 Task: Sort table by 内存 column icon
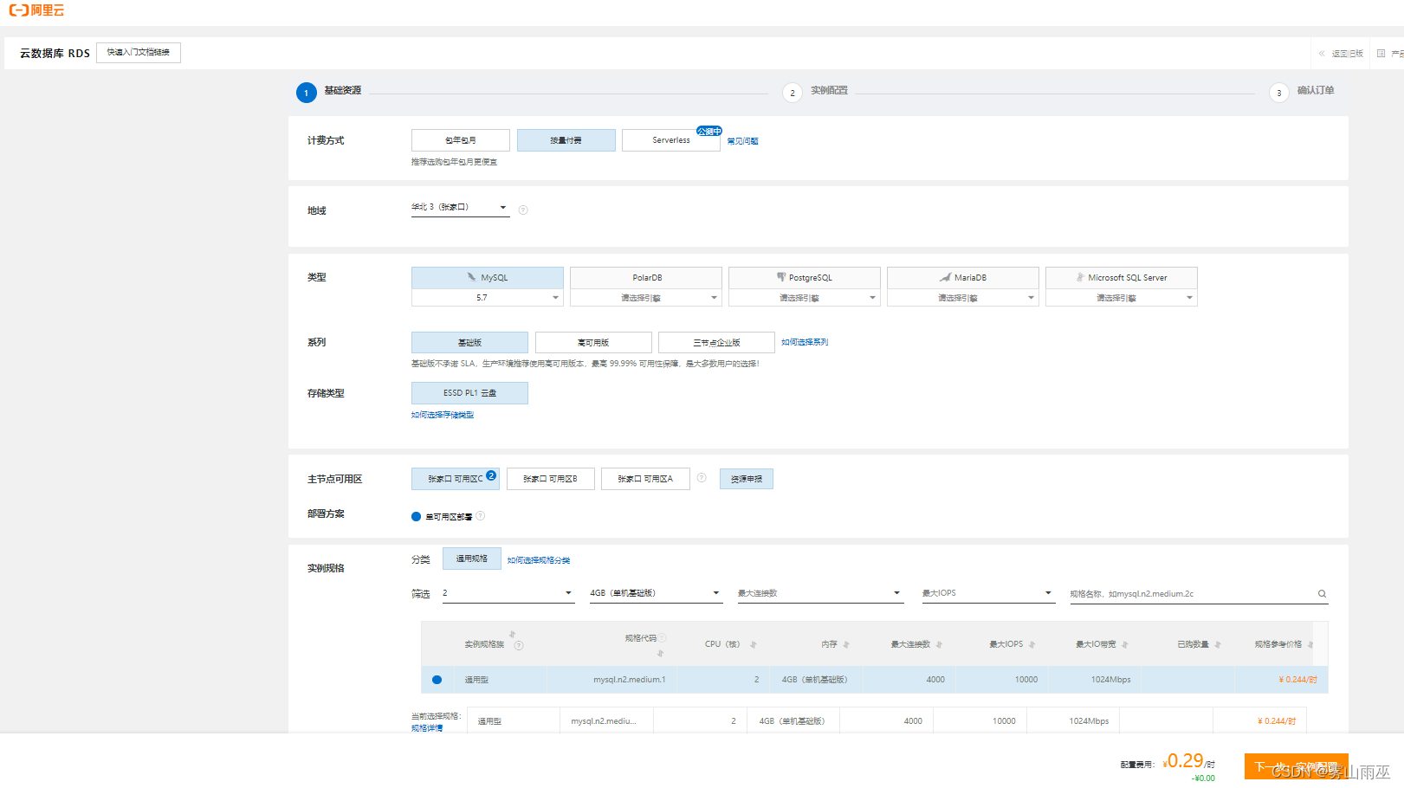click(846, 644)
